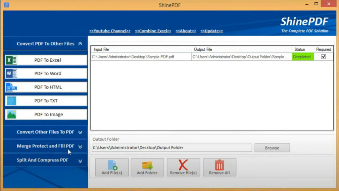Screen dimensions: 339x191
Task: Select the Sample PDF.pdf input file cell
Action: click(141, 57)
